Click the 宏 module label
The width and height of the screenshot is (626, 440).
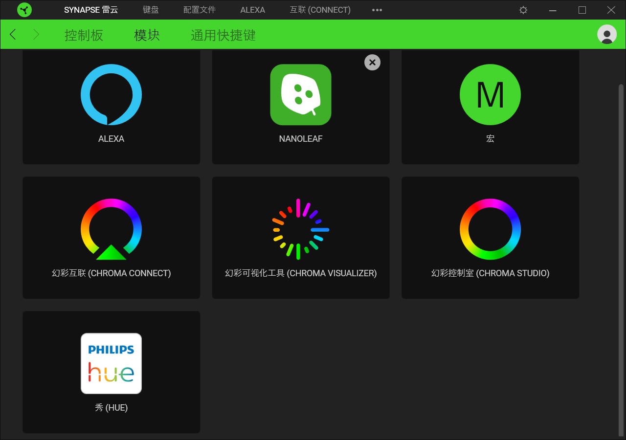tap(490, 139)
